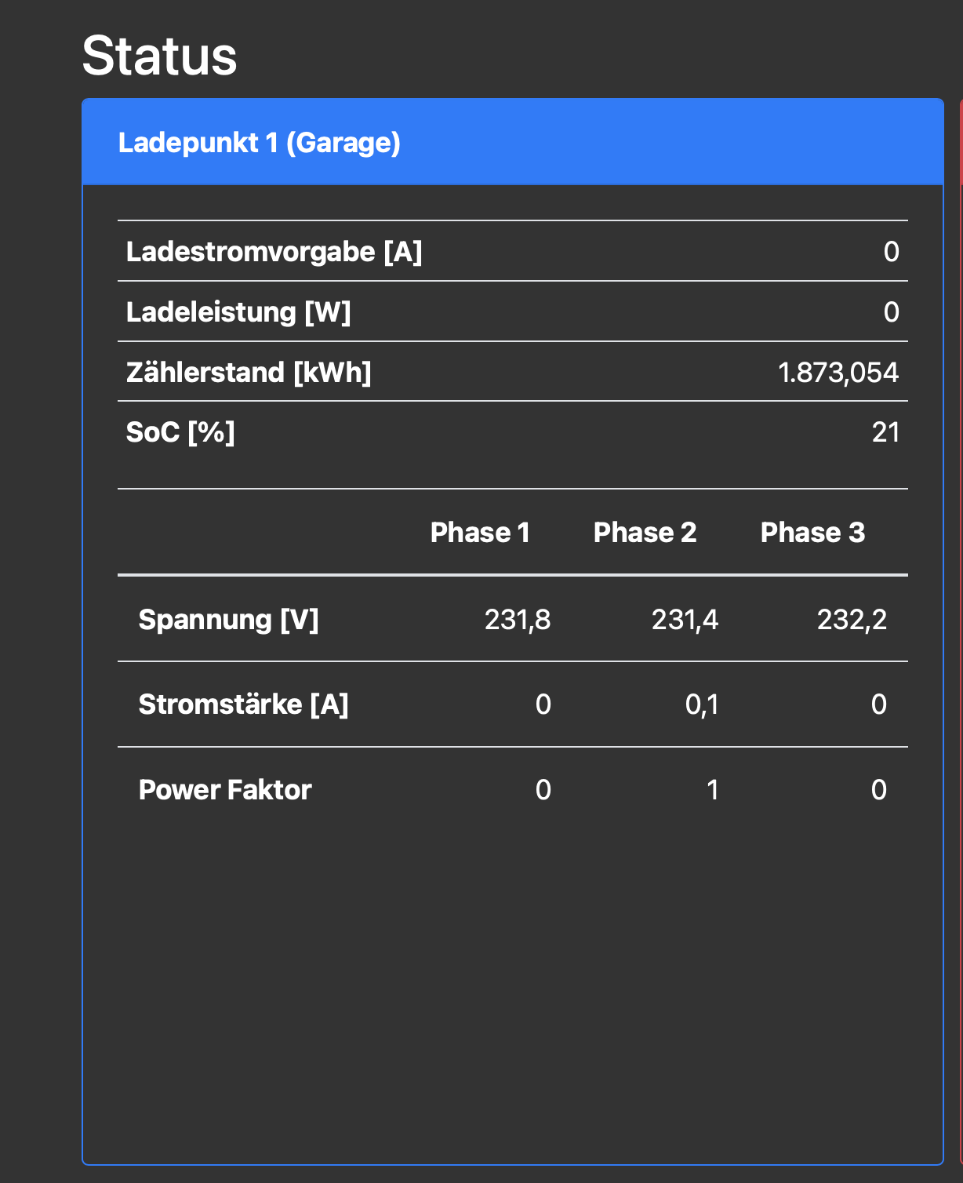Click the Status page heading
This screenshot has width=963, height=1183.
[159, 56]
